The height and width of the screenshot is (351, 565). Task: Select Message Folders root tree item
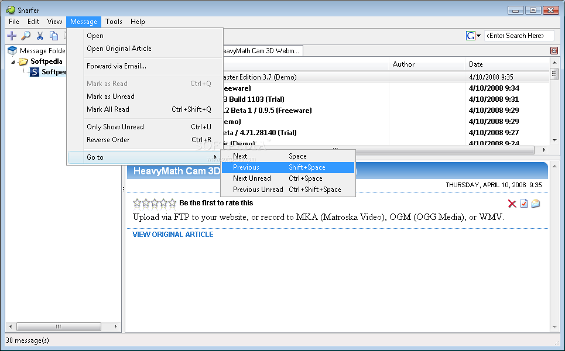click(43, 51)
